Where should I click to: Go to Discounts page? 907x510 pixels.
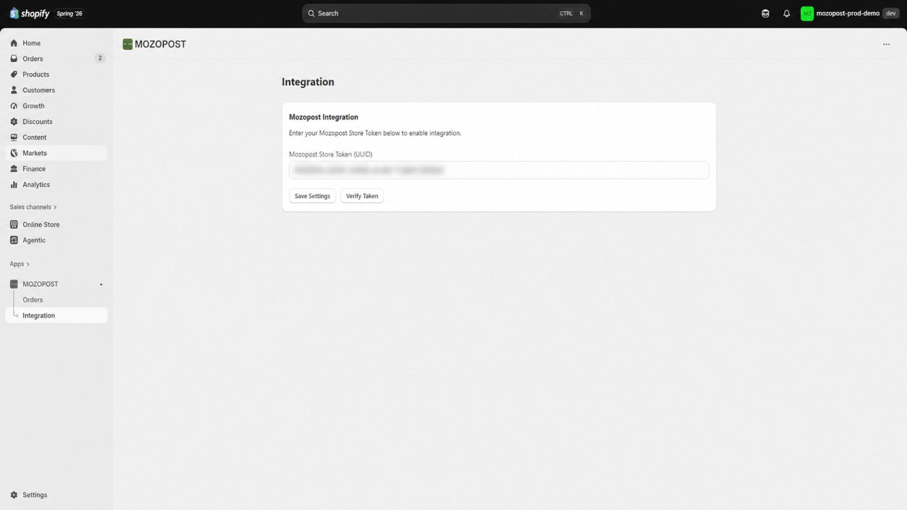[56, 122]
